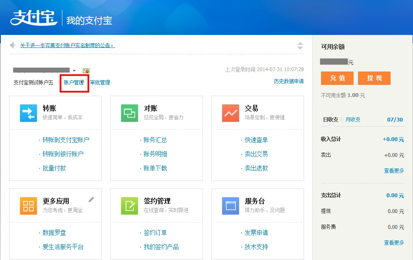Open 账户管理 account management
413x260 pixels.
point(74,82)
